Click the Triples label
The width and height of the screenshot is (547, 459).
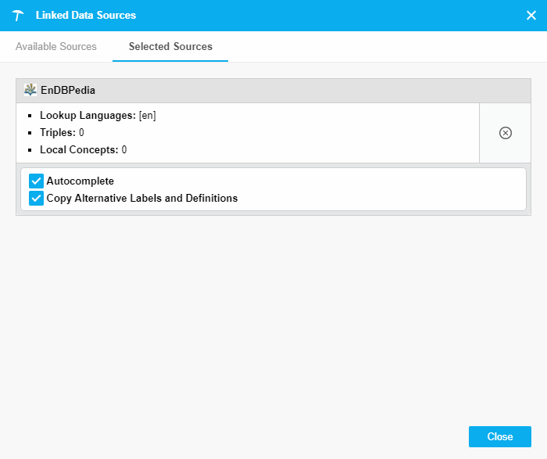click(58, 133)
